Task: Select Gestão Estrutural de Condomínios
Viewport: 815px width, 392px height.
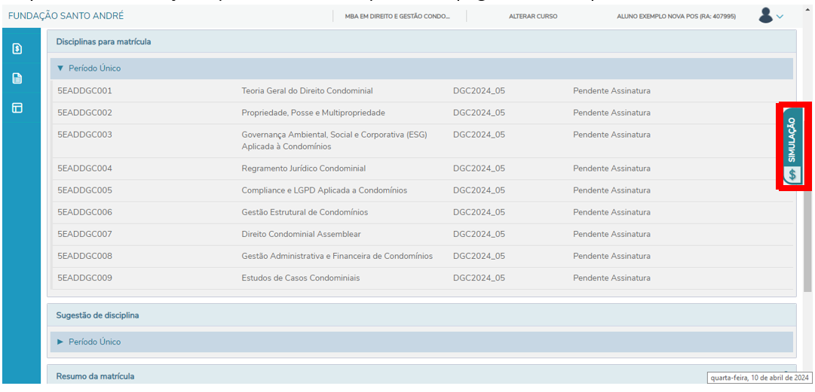Action: tap(305, 212)
